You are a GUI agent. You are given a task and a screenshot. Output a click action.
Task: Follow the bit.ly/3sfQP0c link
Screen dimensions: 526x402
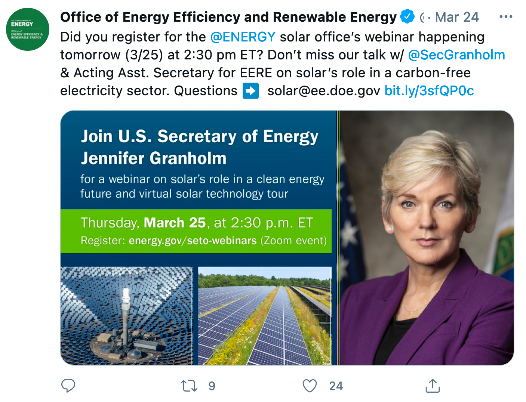tap(429, 91)
